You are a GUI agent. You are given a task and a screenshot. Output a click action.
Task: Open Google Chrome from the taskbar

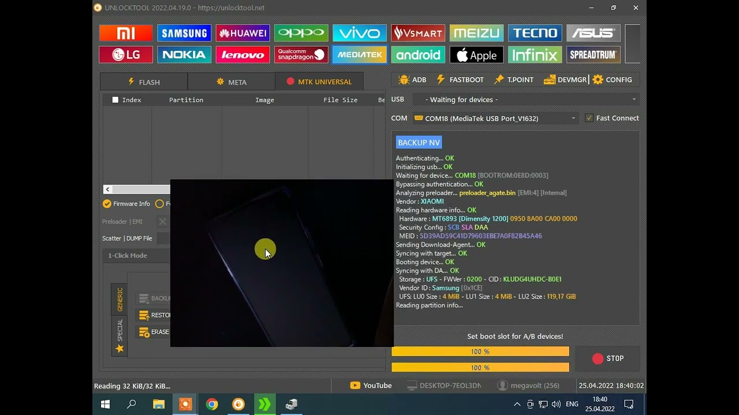click(x=212, y=404)
